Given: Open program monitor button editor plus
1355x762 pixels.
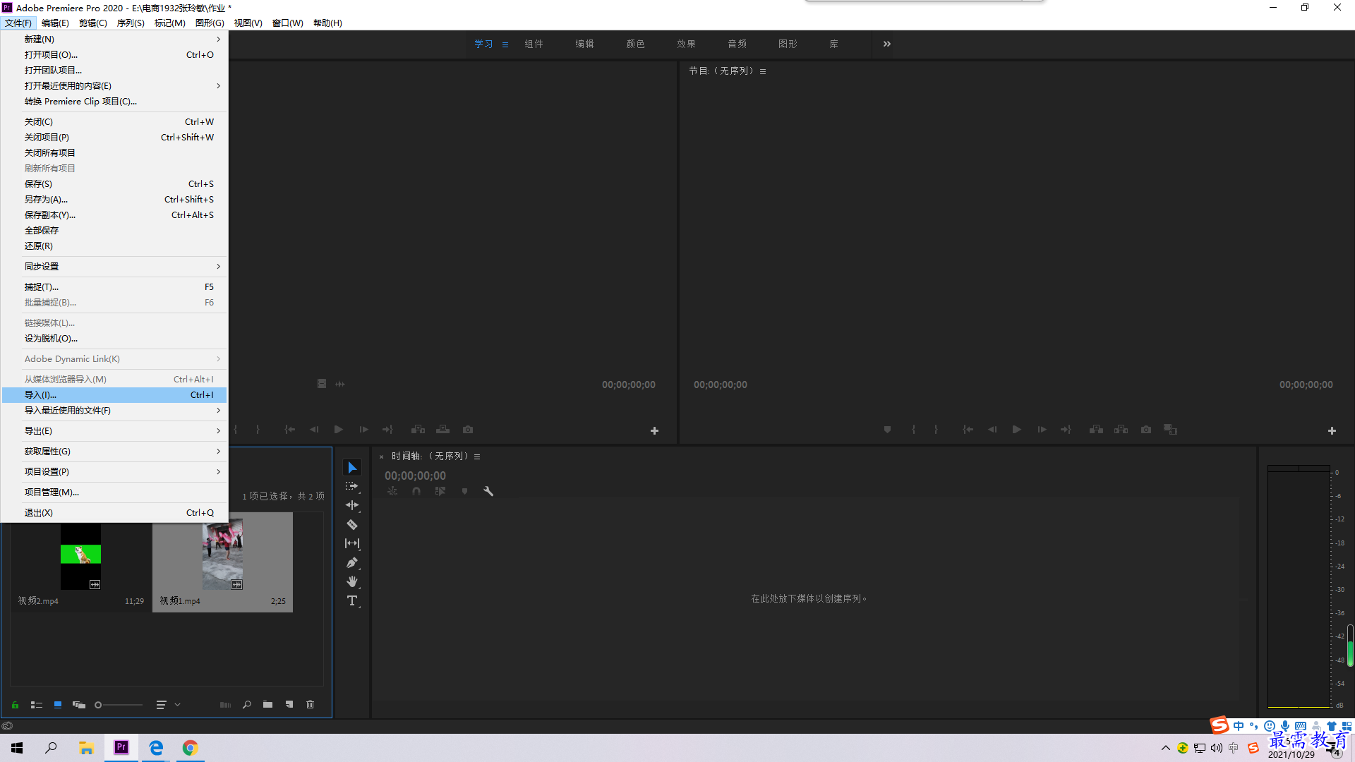Looking at the screenshot, I should click(x=1332, y=430).
